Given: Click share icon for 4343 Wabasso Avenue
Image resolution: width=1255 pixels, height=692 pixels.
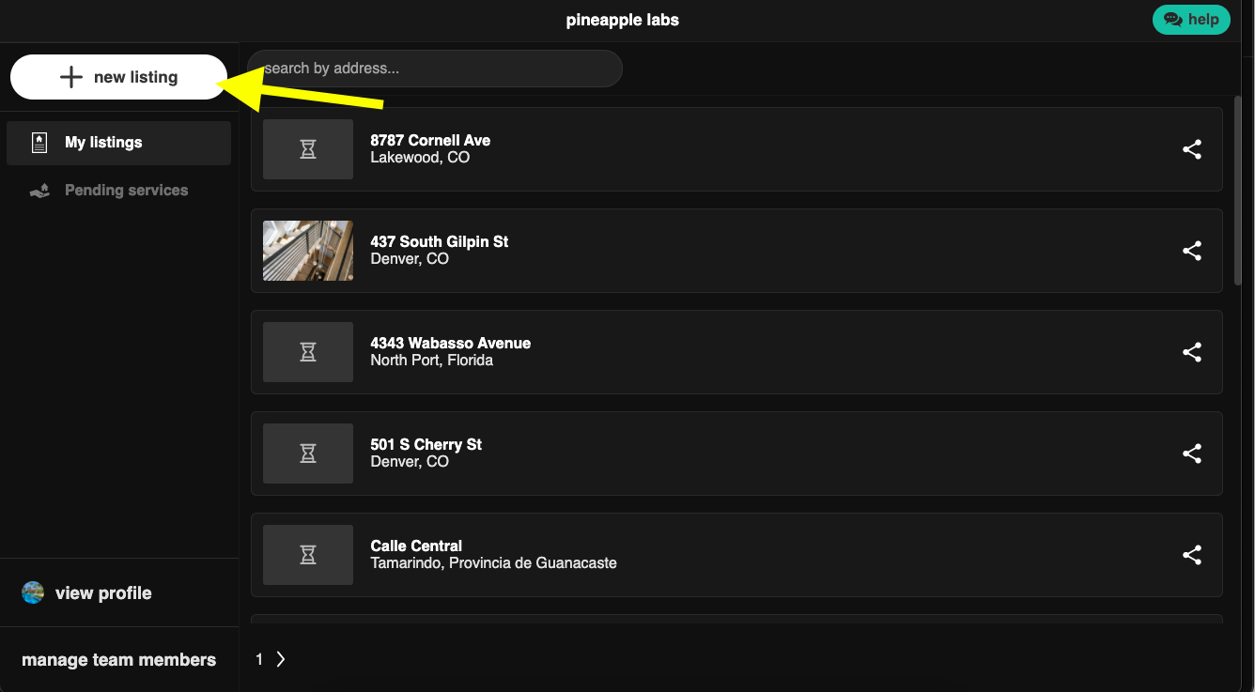Looking at the screenshot, I should pyautogui.click(x=1191, y=352).
